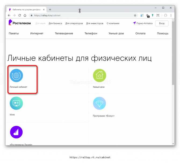Click the Вход login button
Image resolution: width=180 pixels, height=164 pixels.
(162, 23)
